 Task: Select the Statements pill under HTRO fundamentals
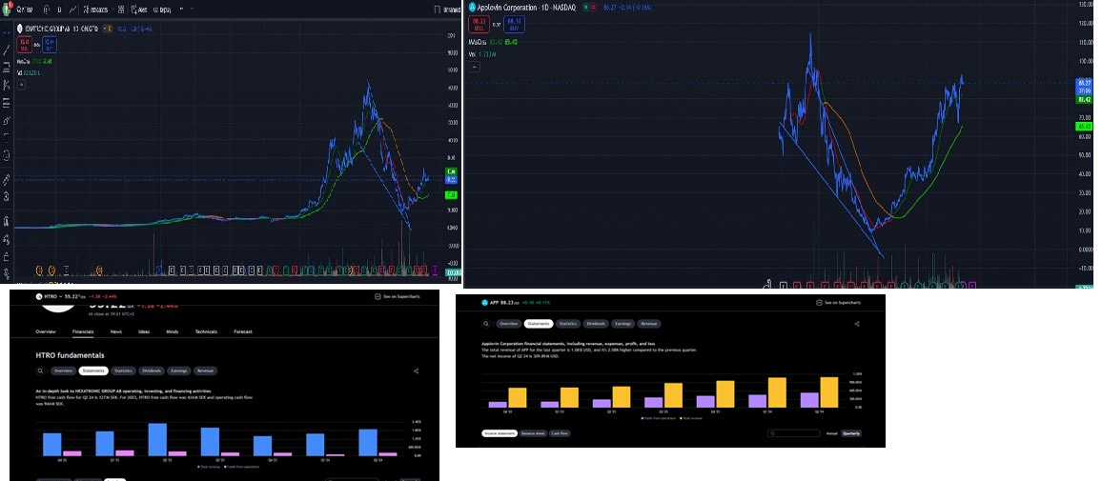point(93,371)
